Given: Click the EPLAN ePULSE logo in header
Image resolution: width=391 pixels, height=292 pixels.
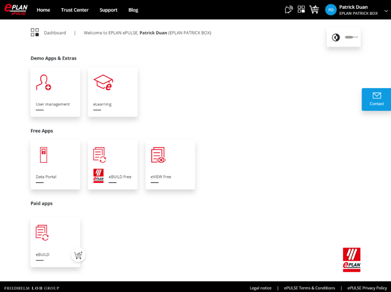Looking at the screenshot, I should (x=16, y=10).
